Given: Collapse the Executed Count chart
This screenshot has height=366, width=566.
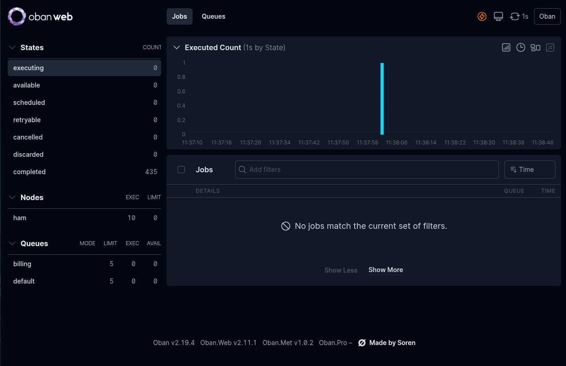Looking at the screenshot, I should point(177,47).
